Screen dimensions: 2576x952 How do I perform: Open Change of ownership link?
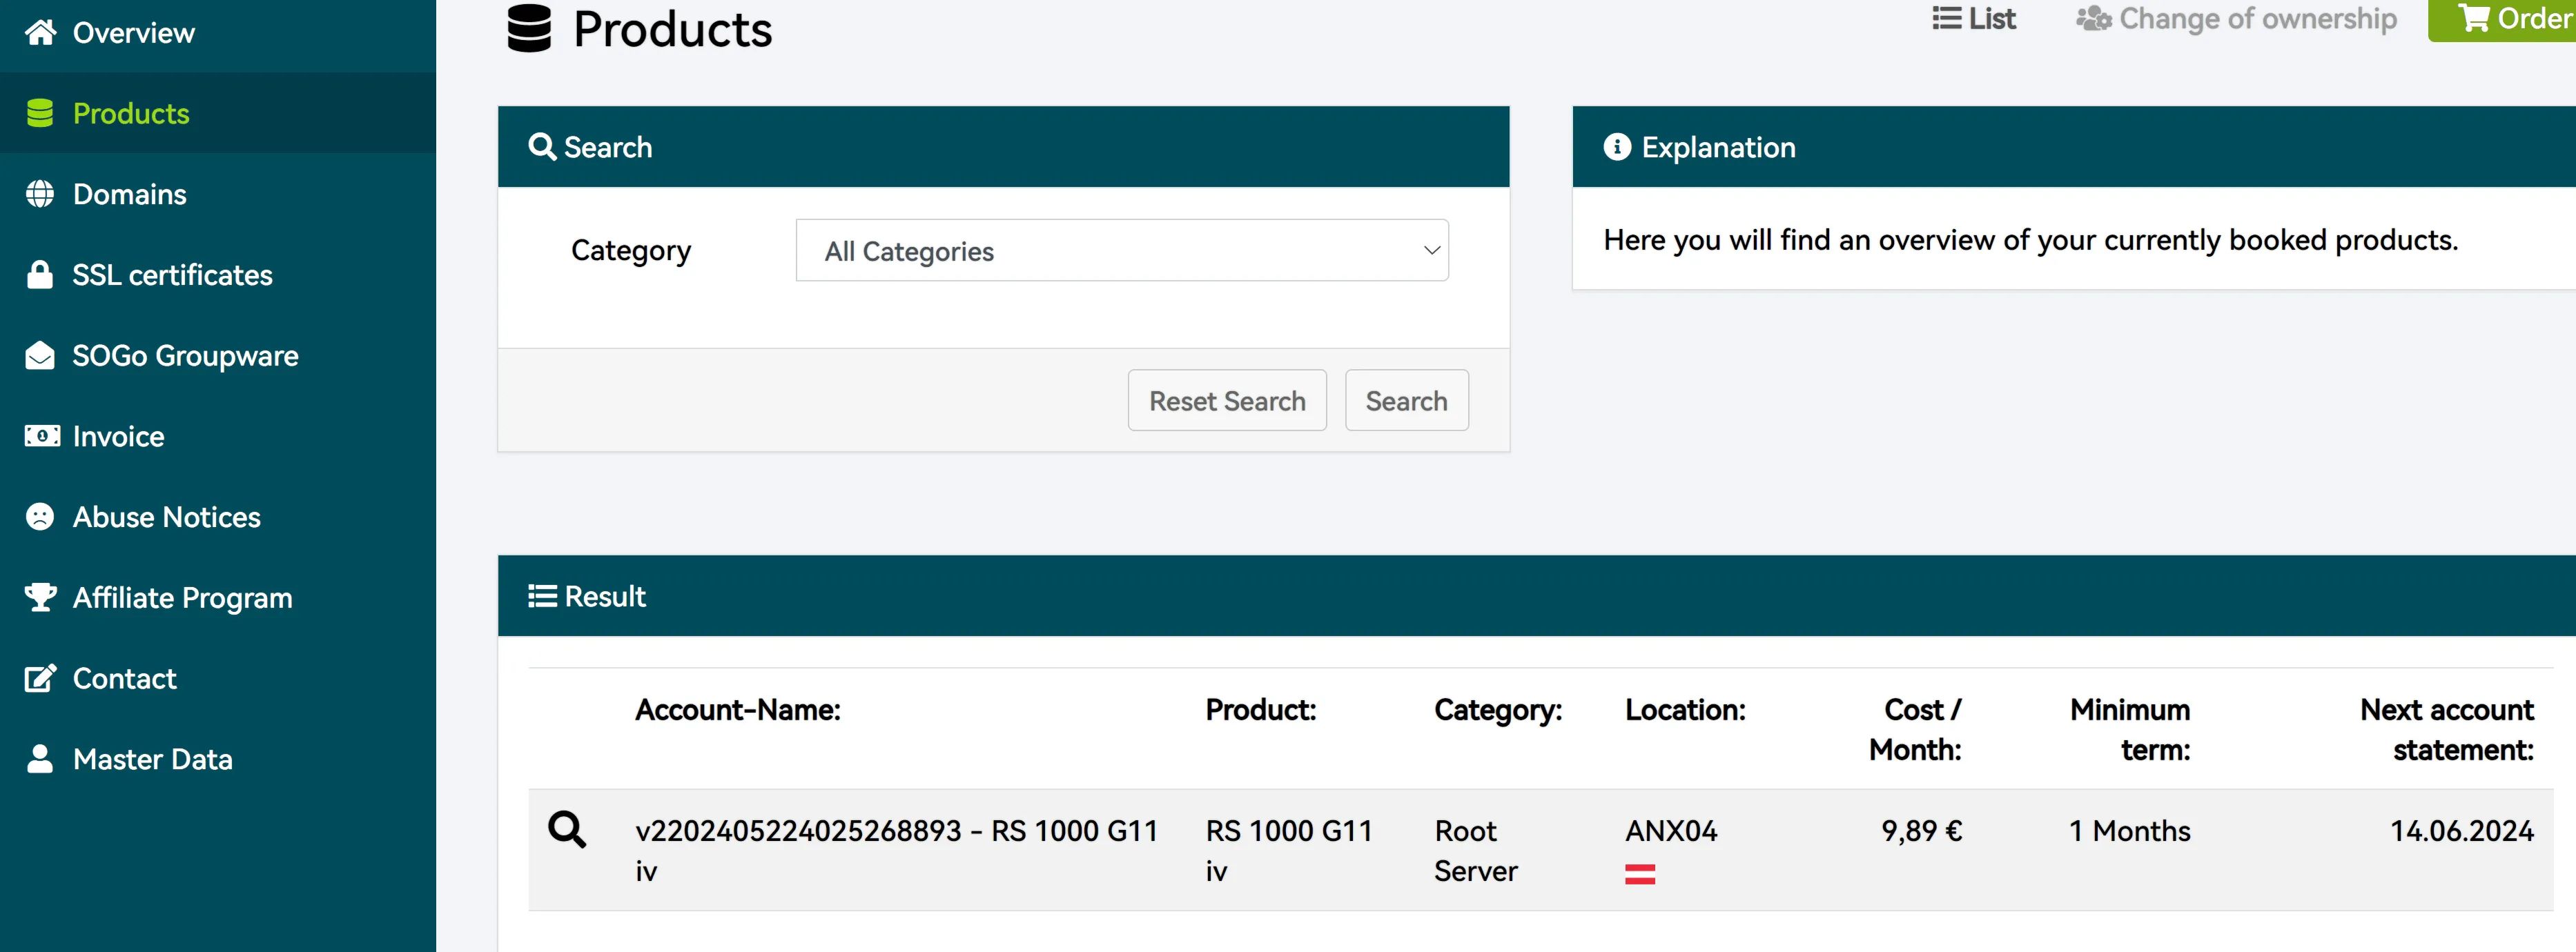[2236, 19]
